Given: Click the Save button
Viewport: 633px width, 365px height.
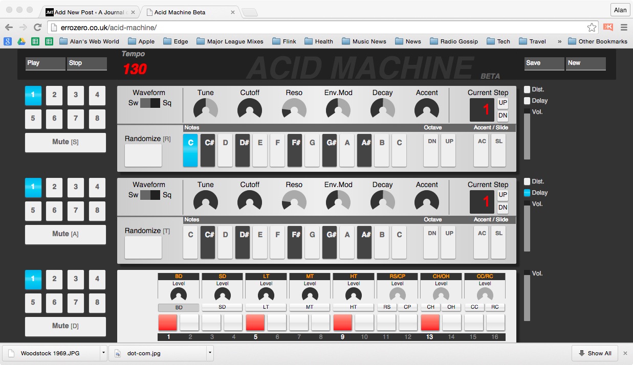Looking at the screenshot, I should pyautogui.click(x=544, y=63).
